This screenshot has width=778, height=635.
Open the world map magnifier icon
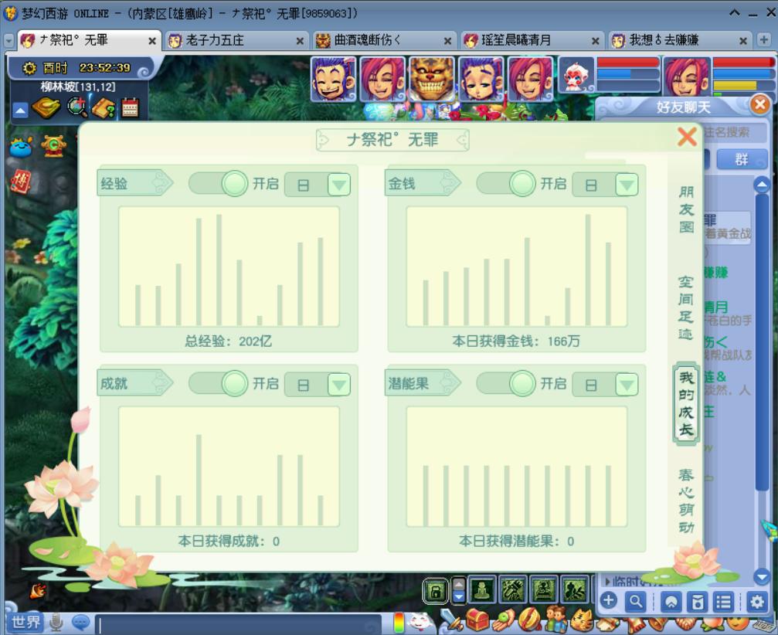point(77,107)
